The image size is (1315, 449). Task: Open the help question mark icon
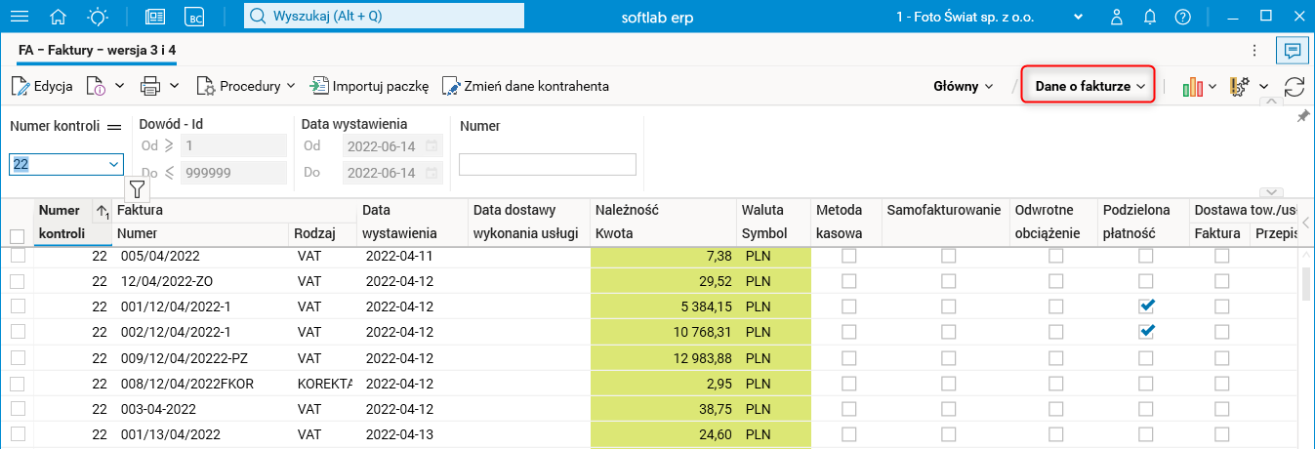click(x=1182, y=17)
